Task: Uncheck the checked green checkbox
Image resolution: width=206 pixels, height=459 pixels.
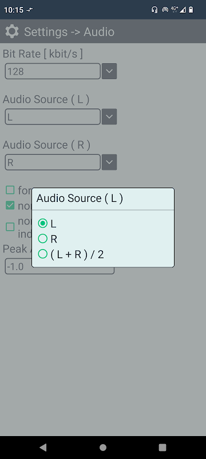Action: pos(10,205)
